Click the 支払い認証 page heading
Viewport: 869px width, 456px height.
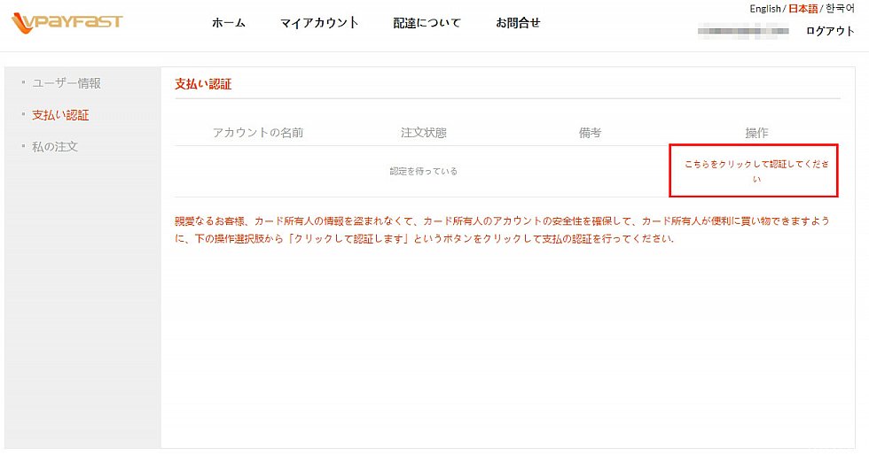click(203, 84)
